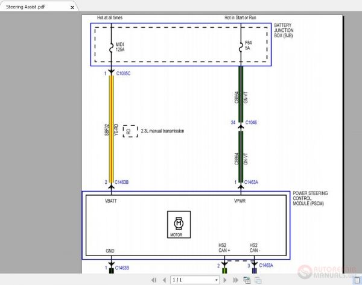Toggle single page view icon at bottom right
Image resolution: width=362 pixels, height=285 pixels.
point(357,280)
